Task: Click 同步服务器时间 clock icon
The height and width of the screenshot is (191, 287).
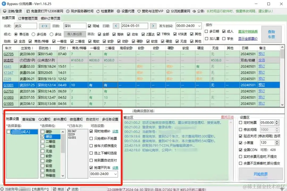Action: 68,11
